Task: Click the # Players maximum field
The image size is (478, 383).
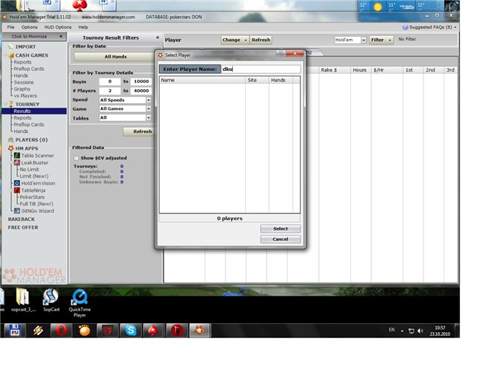Action: (141, 91)
